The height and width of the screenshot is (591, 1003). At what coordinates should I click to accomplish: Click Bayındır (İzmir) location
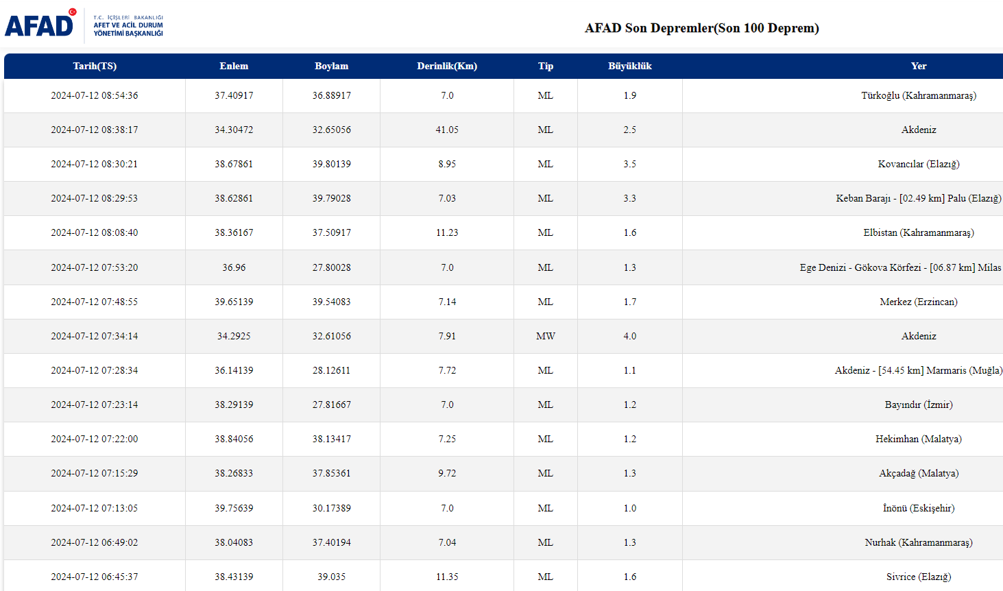[x=919, y=405]
